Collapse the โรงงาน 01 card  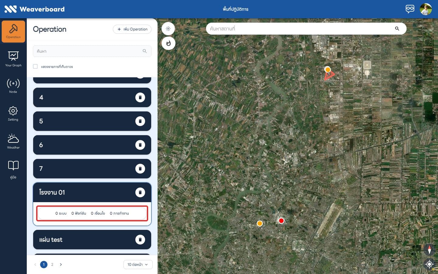(x=92, y=192)
